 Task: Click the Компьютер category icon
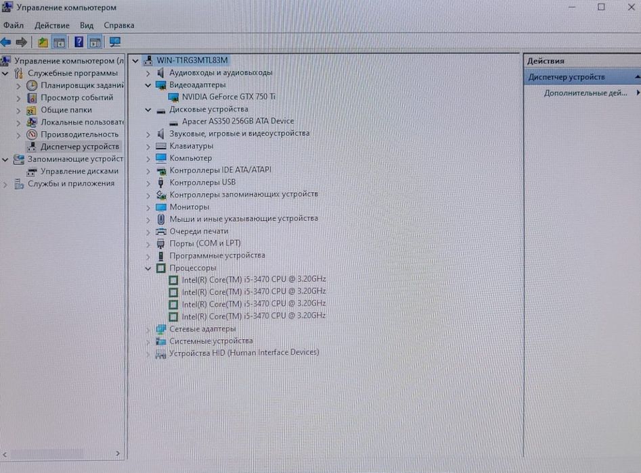(x=161, y=158)
